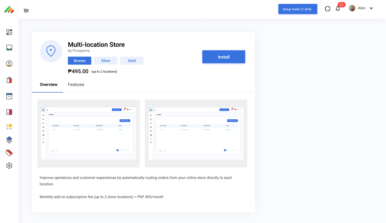Open the inbox tray sidebar icon
The image size is (386, 223).
[9, 48]
